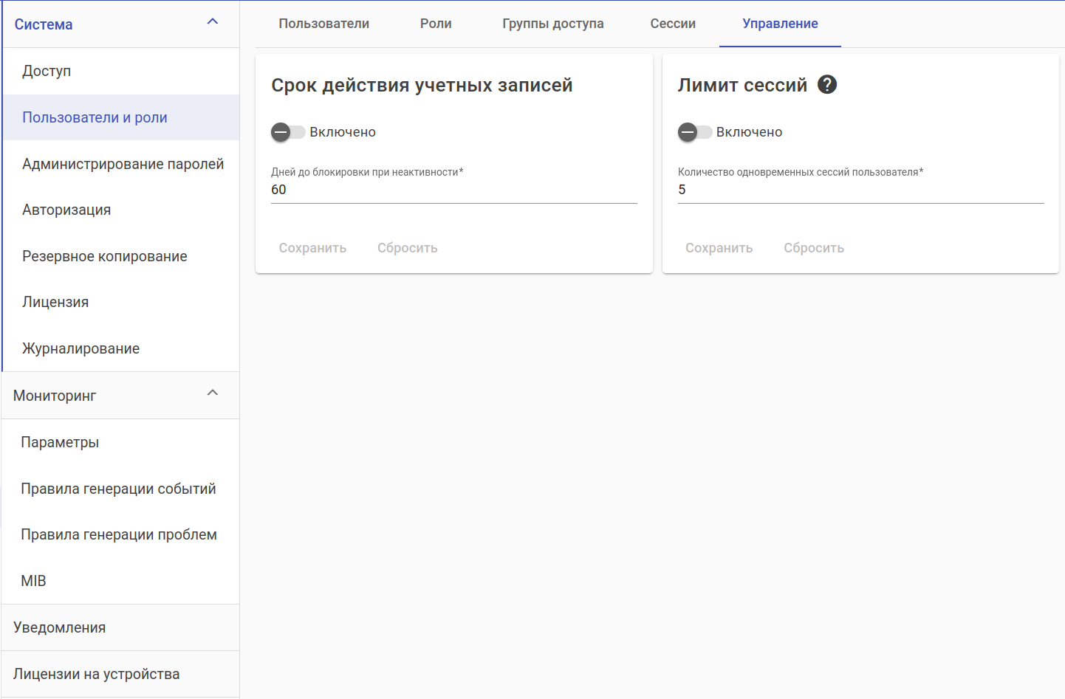Save the session limit settings
1065x699 pixels.
pyautogui.click(x=719, y=248)
